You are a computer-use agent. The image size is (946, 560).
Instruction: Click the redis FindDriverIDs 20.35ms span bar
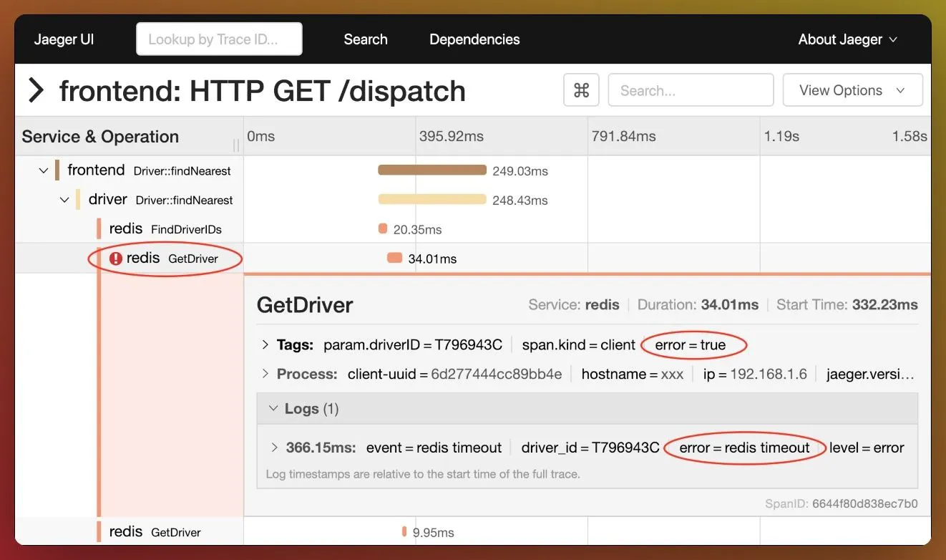[383, 229]
